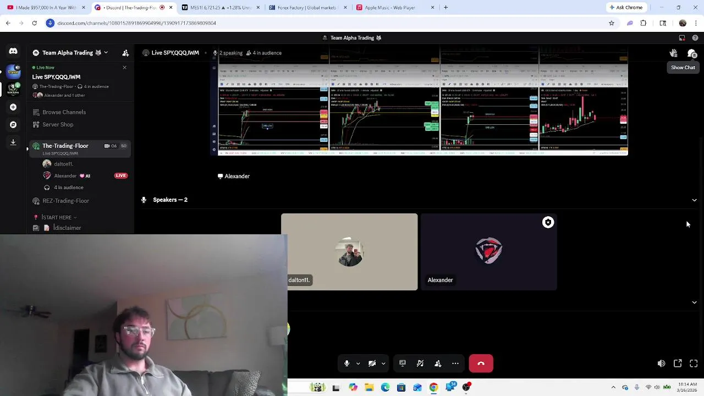The height and width of the screenshot is (396, 704).
Task: Open Microsoft Store in the taskbar
Action: point(401,387)
